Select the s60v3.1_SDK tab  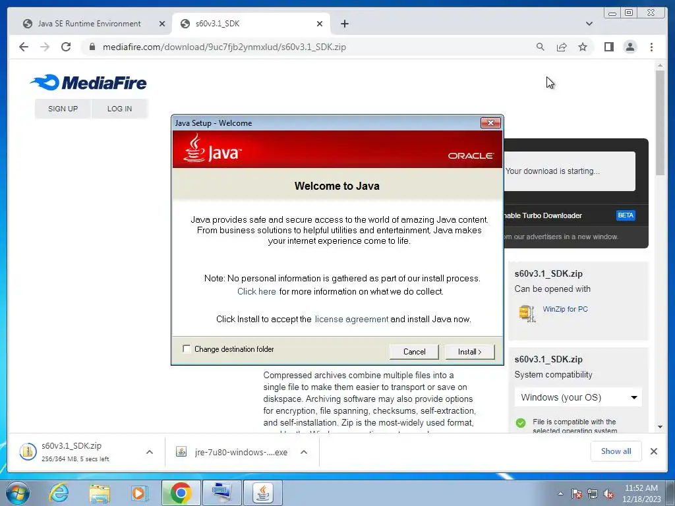click(x=250, y=24)
